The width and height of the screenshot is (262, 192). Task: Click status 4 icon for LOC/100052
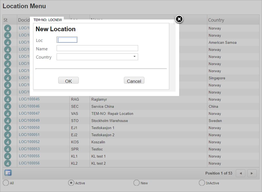click(8, 142)
